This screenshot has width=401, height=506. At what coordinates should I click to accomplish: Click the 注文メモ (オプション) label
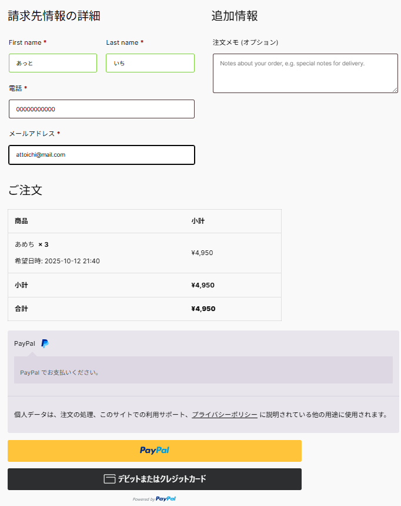pos(245,42)
